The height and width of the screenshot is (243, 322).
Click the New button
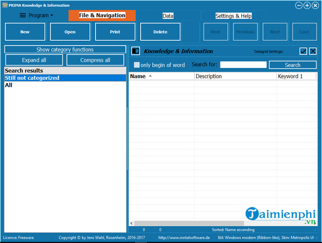pyautogui.click(x=25, y=32)
